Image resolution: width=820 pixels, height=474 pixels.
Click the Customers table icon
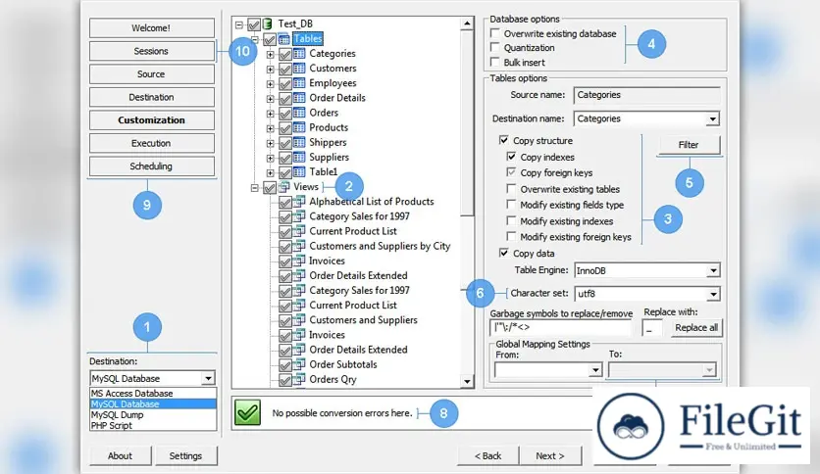coord(299,69)
